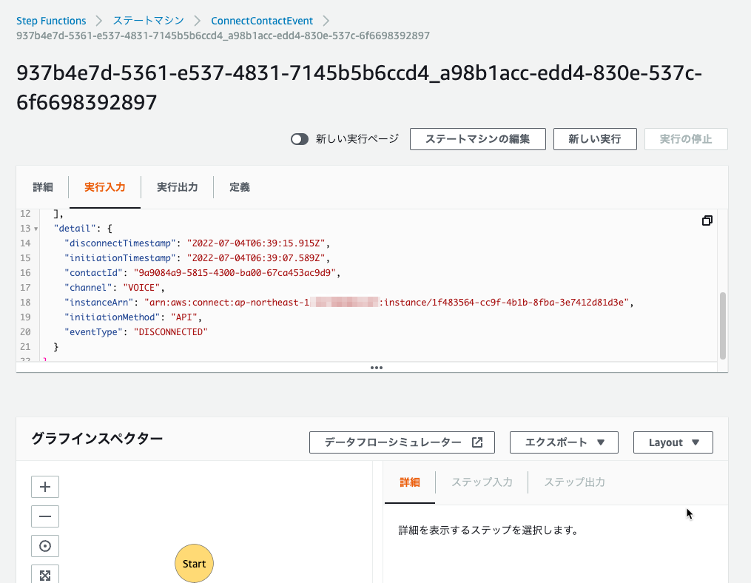Select the step 詳細 tab in inspector
Viewport: 751px width, 583px height.
[410, 482]
